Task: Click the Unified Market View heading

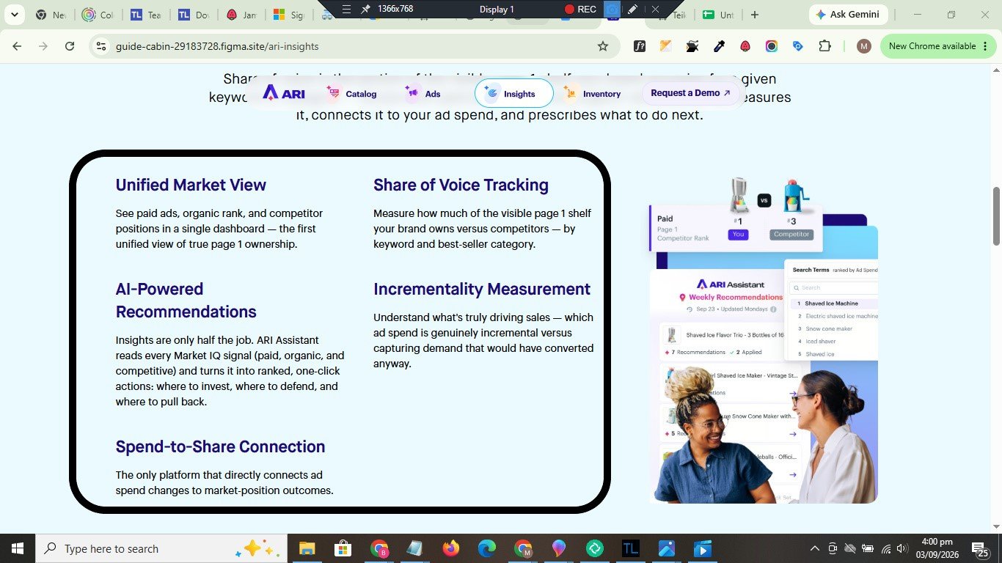Action: click(191, 185)
